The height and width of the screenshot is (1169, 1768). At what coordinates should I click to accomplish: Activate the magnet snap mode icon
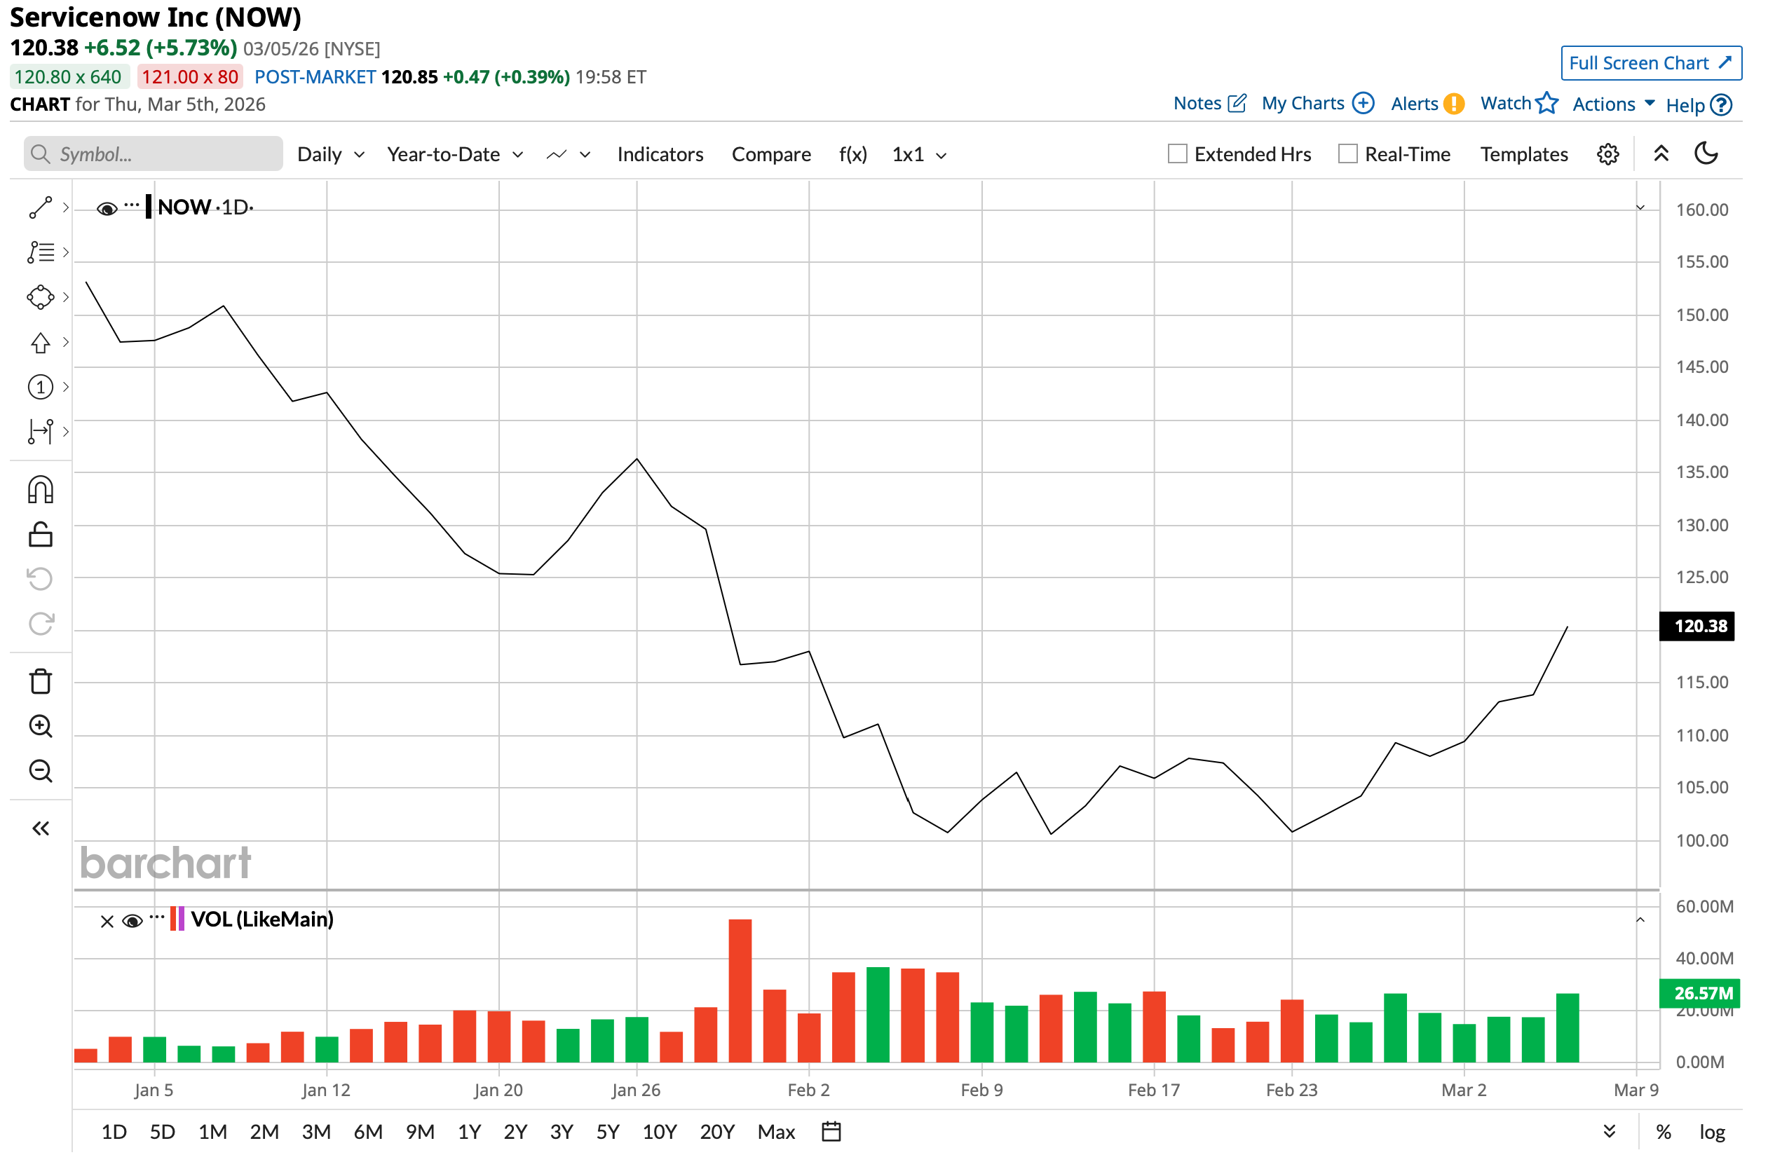click(x=40, y=490)
